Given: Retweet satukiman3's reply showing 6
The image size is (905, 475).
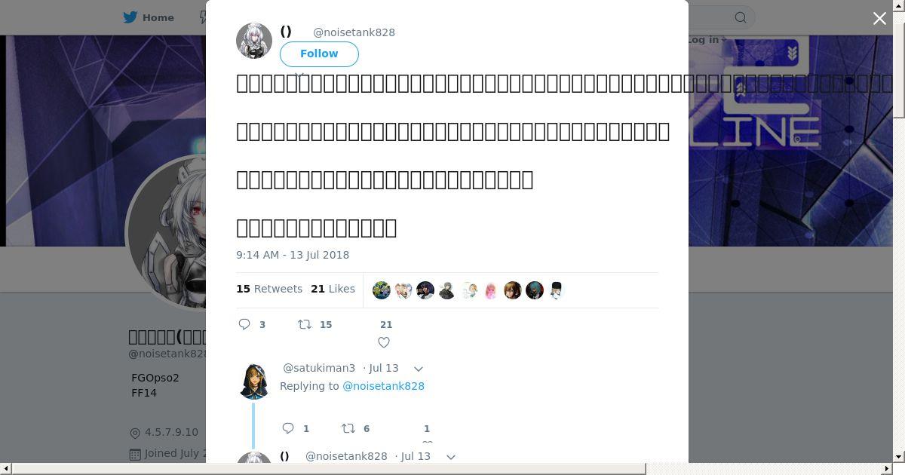Looking at the screenshot, I should pyautogui.click(x=348, y=428).
